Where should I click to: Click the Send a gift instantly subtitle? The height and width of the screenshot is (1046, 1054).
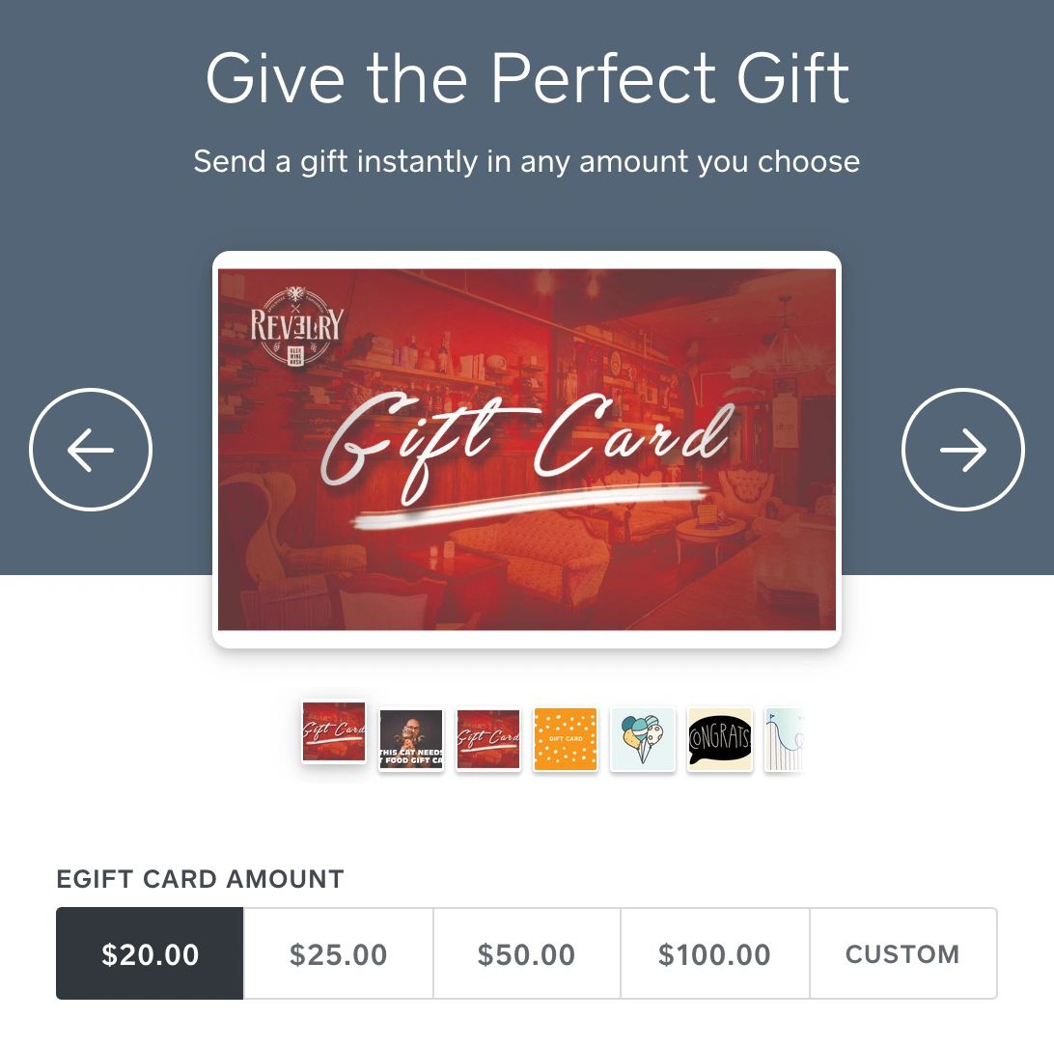coord(527,162)
